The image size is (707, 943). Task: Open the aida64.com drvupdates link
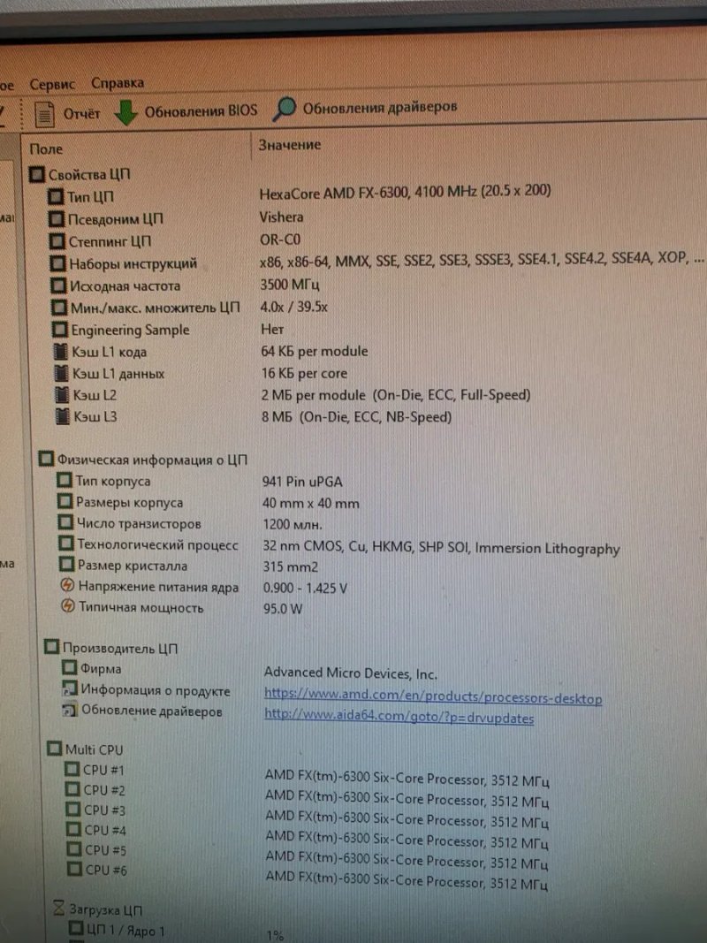click(399, 716)
